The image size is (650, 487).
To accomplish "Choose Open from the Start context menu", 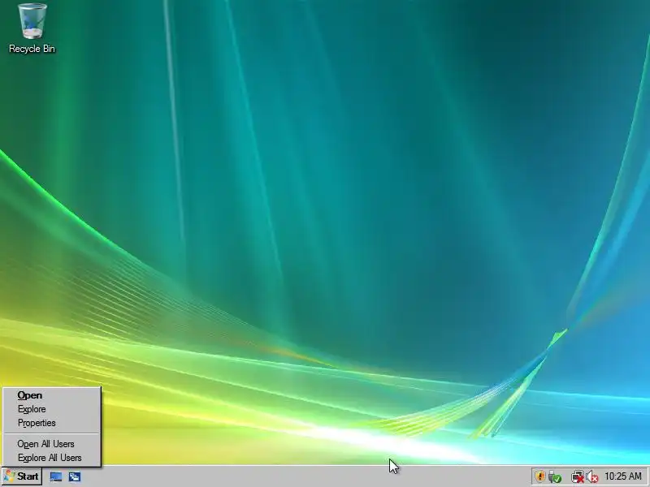I will coord(52,395).
